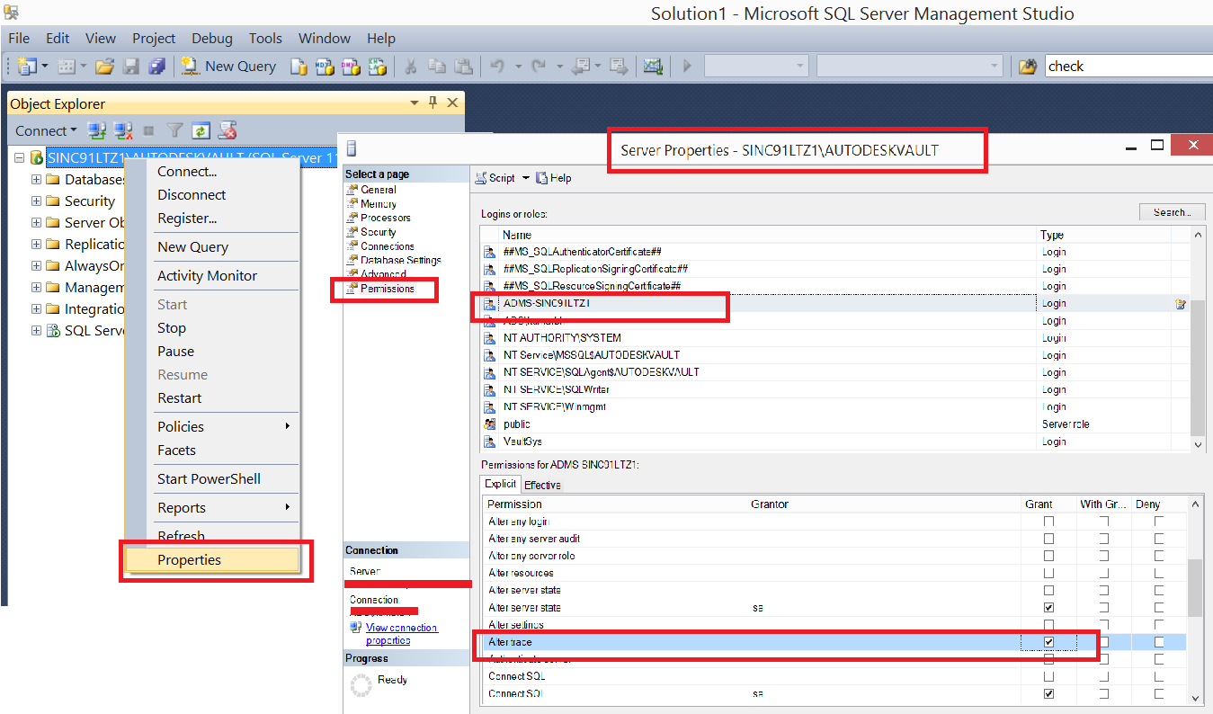The image size is (1213, 714).
Task: Click the logins list vertical scrollbar
Action: pyautogui.click(x=1197, y=339)
